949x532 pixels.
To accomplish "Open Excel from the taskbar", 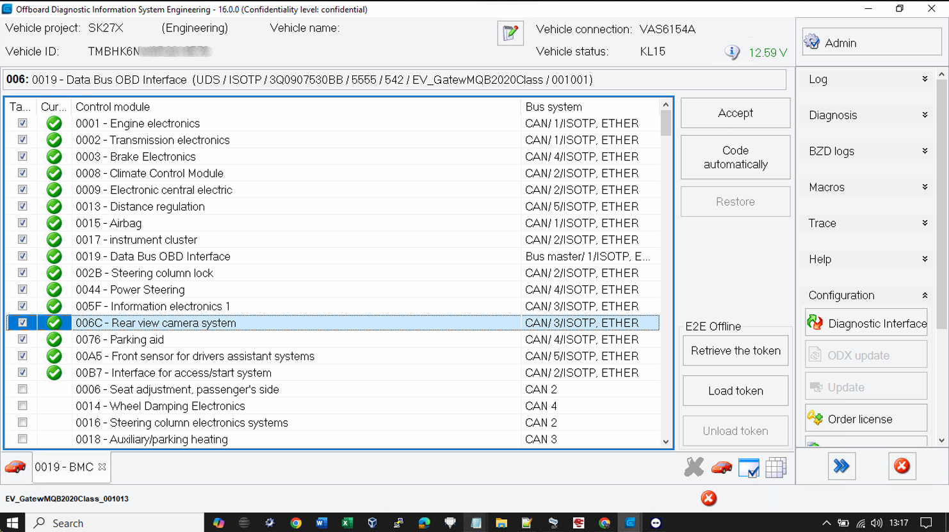I will tap(347, 522).
